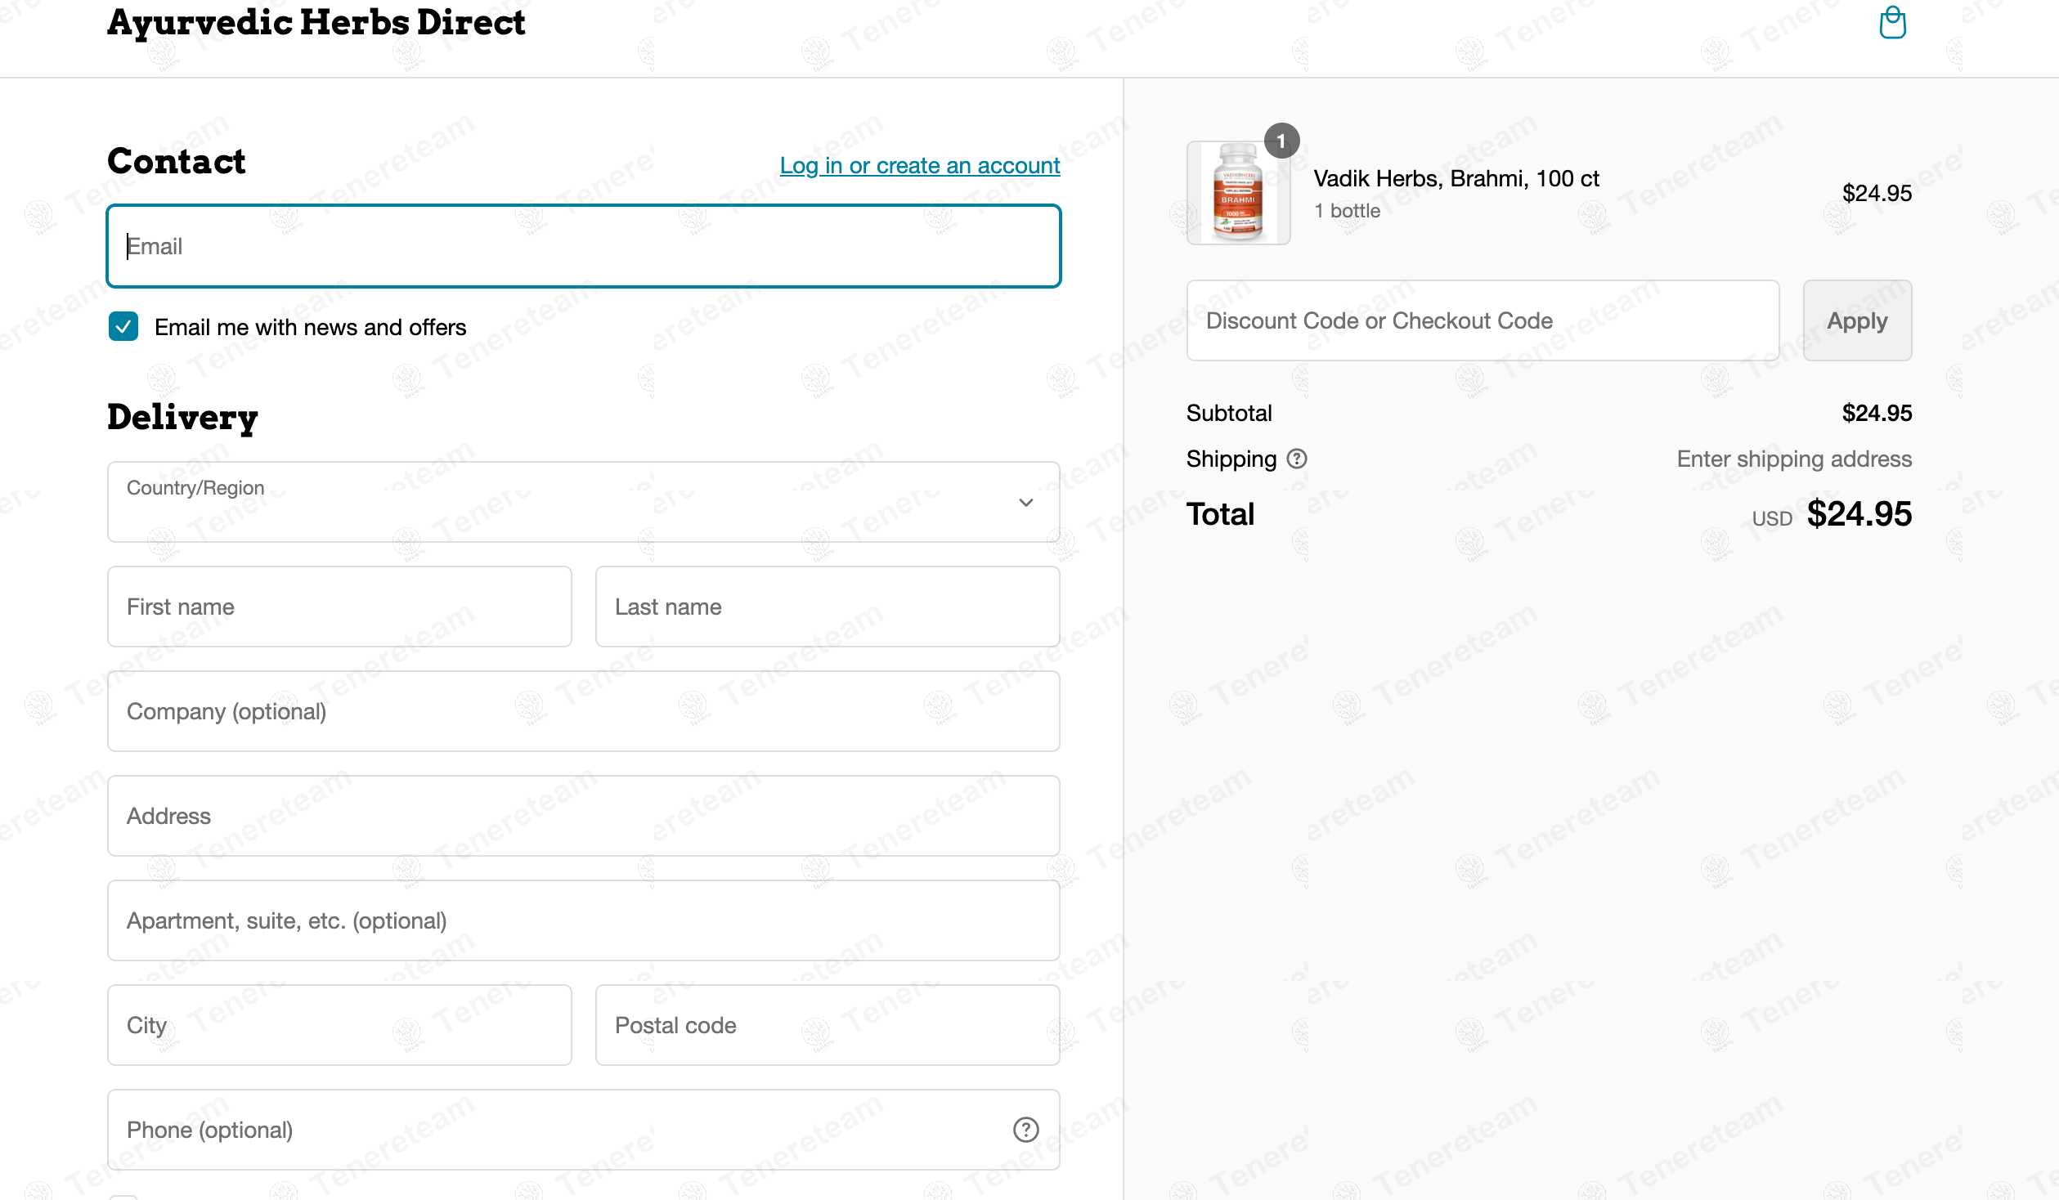Click the Country/Region chevron arrow
The height and width of the screenshot is (1200, 2059).
point(1025,503)
